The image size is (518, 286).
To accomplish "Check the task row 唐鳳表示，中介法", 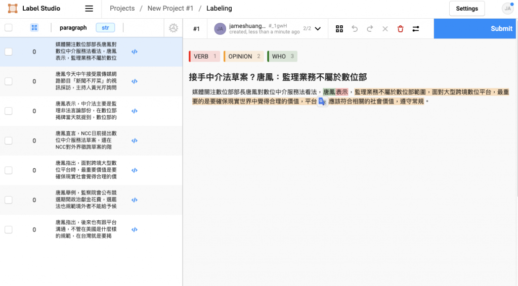I will click(x=9, y=111).
